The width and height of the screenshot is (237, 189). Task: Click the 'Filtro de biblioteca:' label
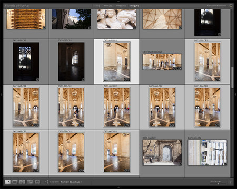click(17, 6)
